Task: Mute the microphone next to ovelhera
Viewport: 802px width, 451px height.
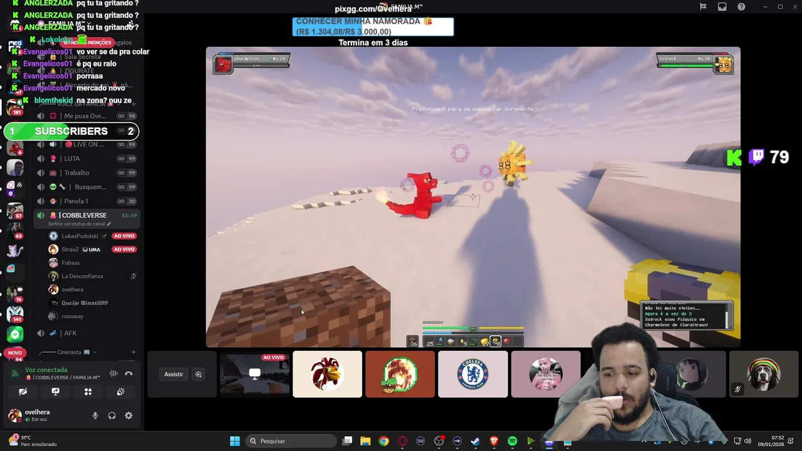Action: pyautogui.click(x=95, y=415)
